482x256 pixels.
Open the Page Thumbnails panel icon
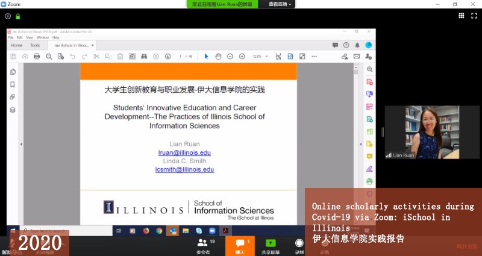point(13,72)
